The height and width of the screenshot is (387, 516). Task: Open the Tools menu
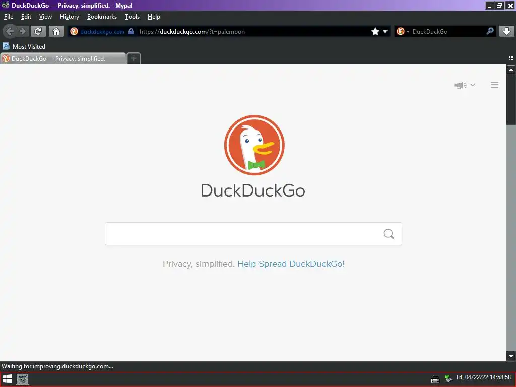click(x=132, y=17)
